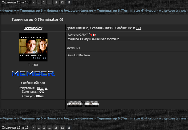Expand the … page gap in top pagination

click(49, 2)
